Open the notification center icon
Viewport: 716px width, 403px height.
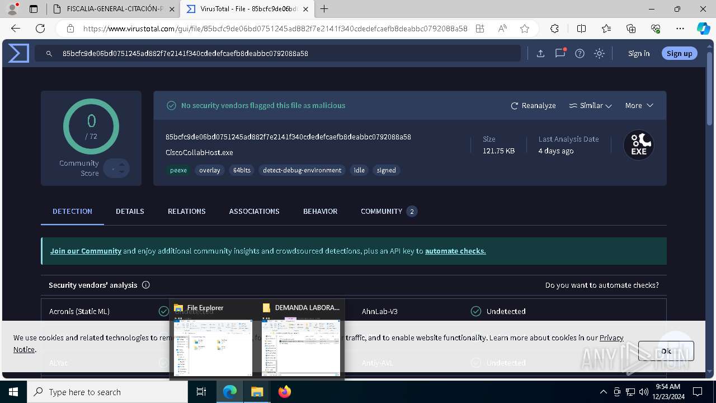[x=698, y=392]
